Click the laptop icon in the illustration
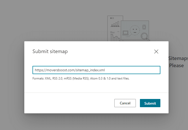The width and height of the screenshot is (188, 130). [x=126, y=33]
